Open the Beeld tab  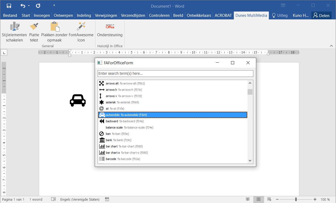click(x=178, y=15)
